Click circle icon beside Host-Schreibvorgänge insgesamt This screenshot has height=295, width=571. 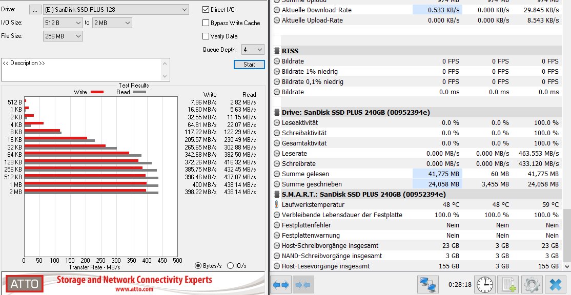click(277, 245)
